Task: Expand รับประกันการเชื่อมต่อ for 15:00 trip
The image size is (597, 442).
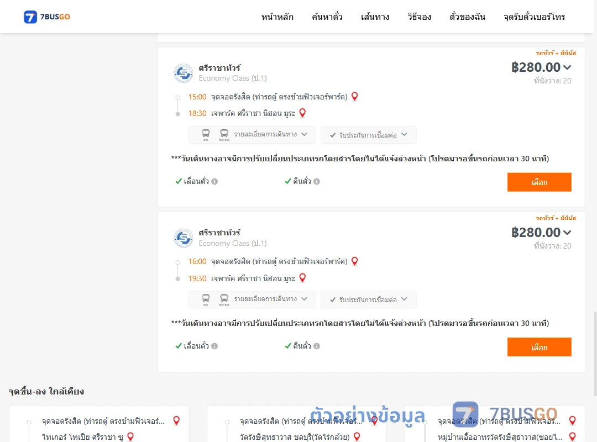Action: [368, 135]
